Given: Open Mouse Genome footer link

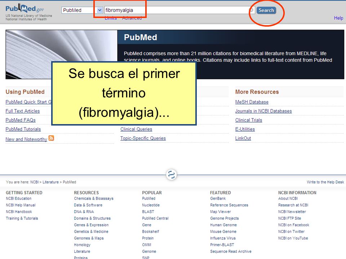Looking at the screenshot, I should [223, 231].
